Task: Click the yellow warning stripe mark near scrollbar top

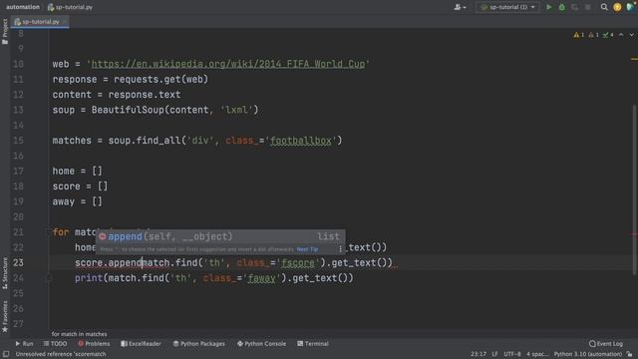Action: 634,59
